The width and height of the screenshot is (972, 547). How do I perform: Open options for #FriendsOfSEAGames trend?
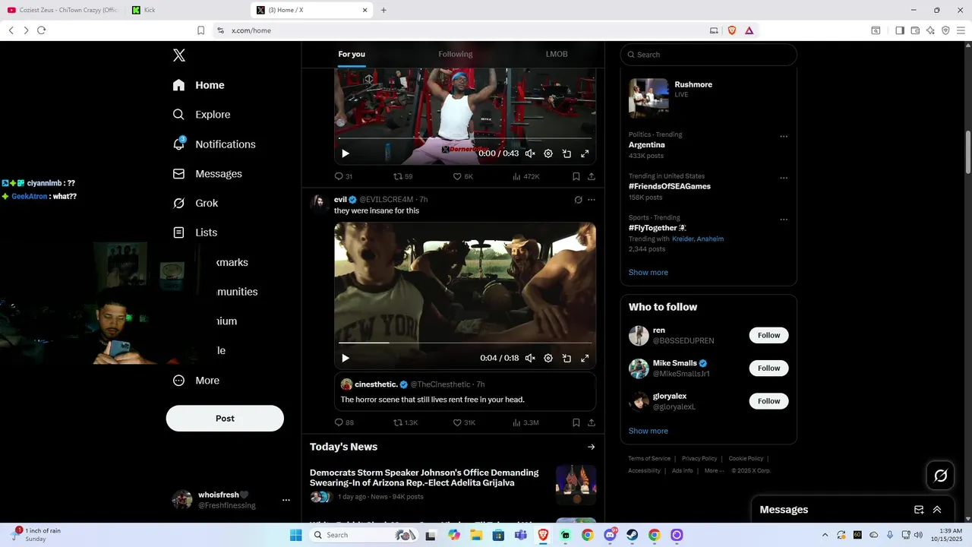(x=784, y=179)
